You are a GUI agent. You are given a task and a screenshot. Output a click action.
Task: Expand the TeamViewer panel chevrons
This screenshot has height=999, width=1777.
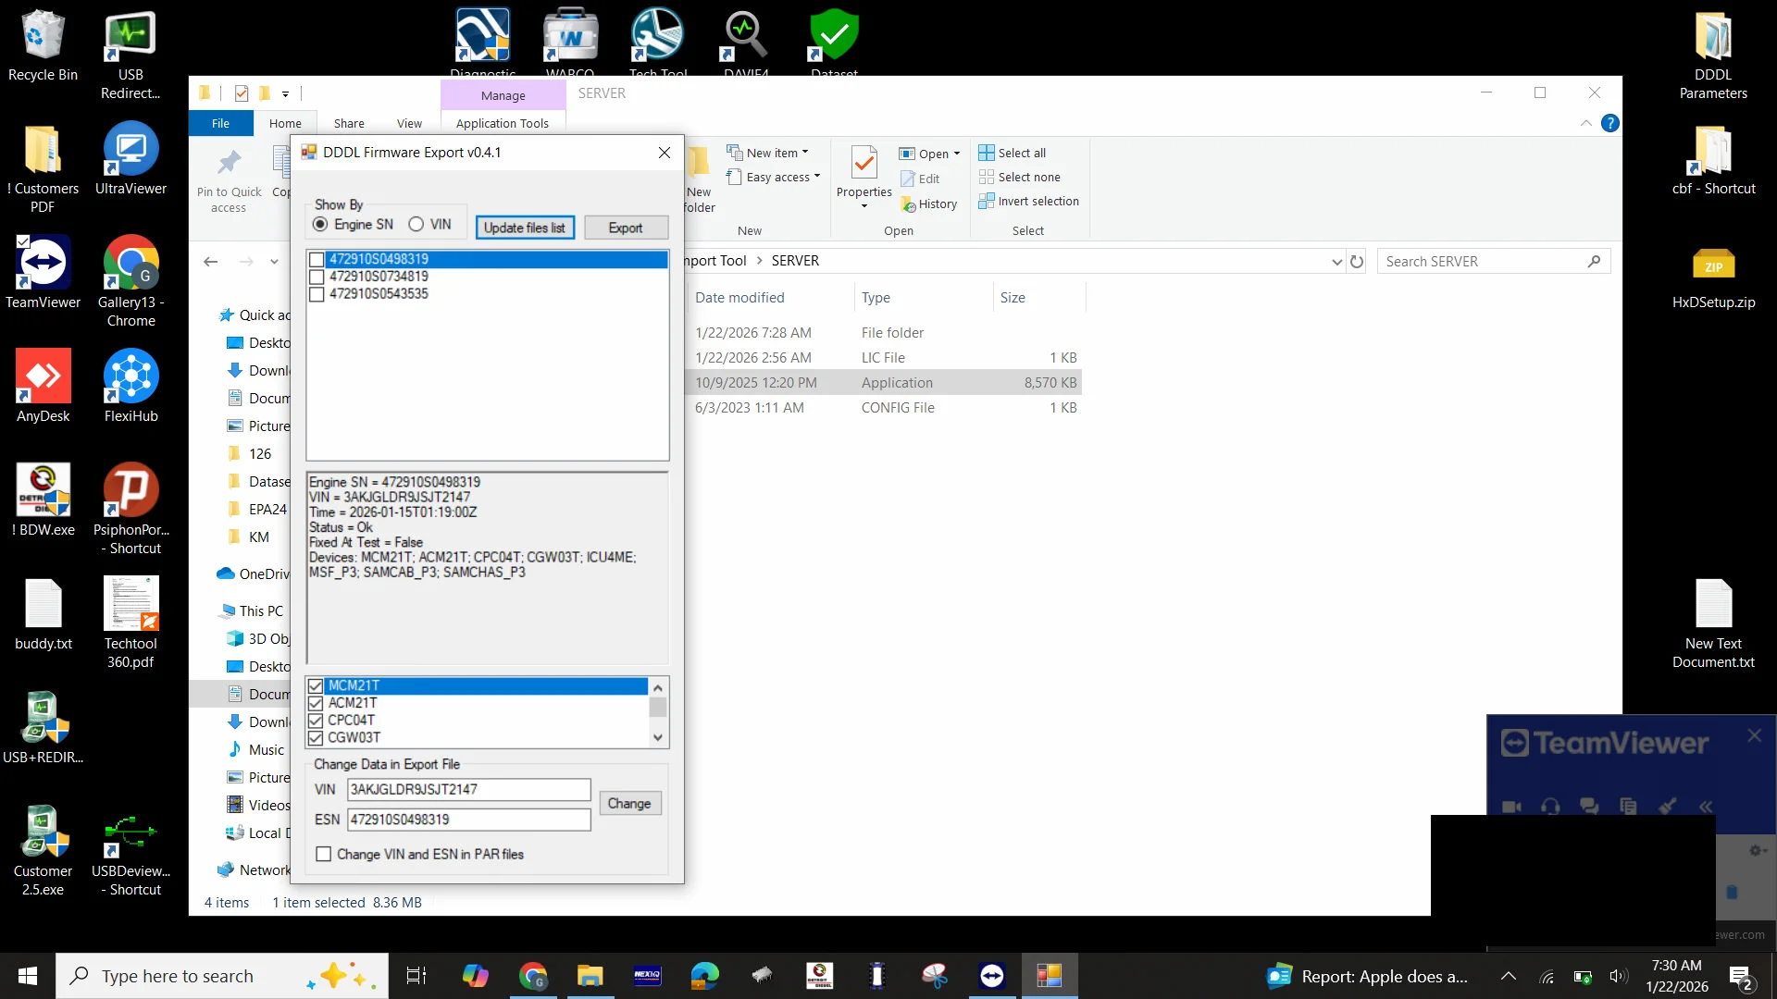(x=1706, y=807)
